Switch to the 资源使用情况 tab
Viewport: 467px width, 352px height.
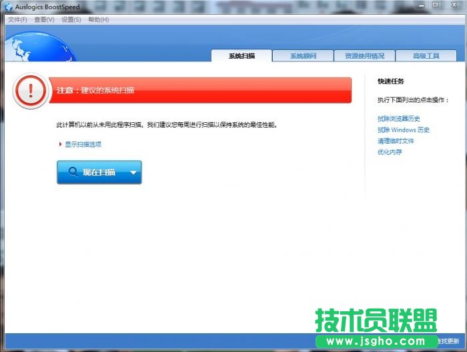coord(364,56)
